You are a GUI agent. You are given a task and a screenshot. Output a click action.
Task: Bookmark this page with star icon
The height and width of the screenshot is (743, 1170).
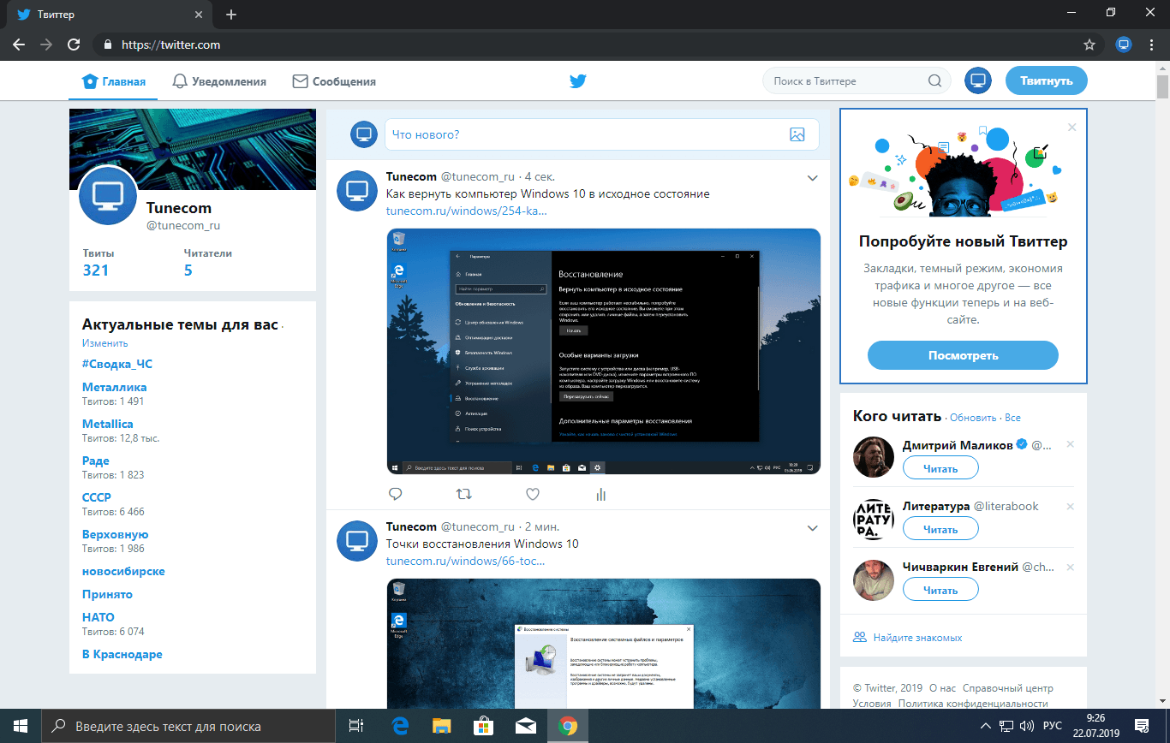coord(1089,45)
